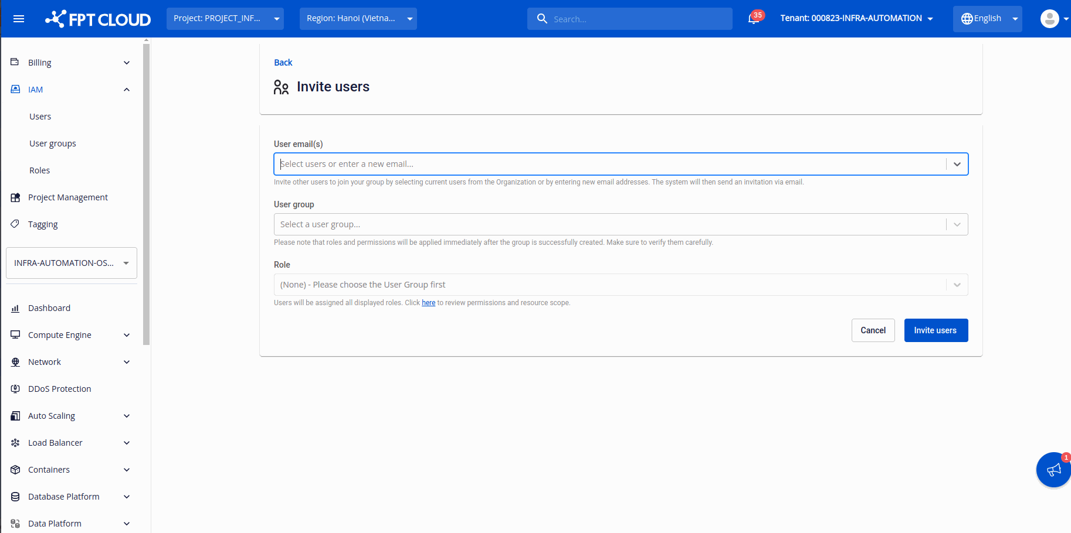
Task: Open the User group select
Action: coord(621,224)
